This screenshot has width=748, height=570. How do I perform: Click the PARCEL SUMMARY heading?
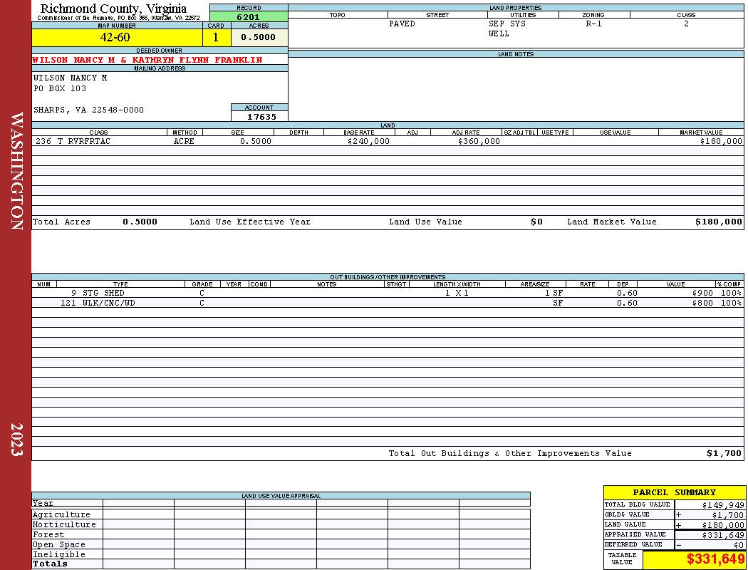point(674,492)
